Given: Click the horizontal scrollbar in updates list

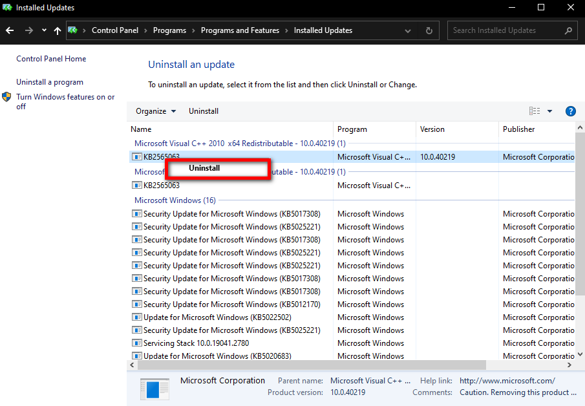Looking at the screenshot, I should coord(312,365).
